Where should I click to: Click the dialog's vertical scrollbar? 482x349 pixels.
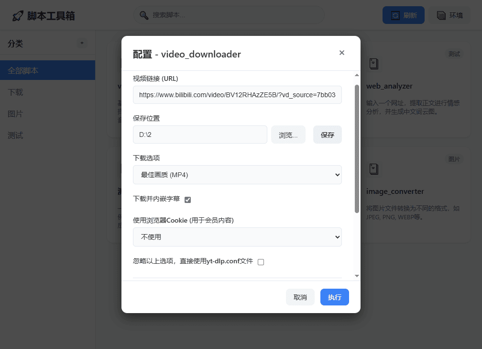(x=356, y=144)
